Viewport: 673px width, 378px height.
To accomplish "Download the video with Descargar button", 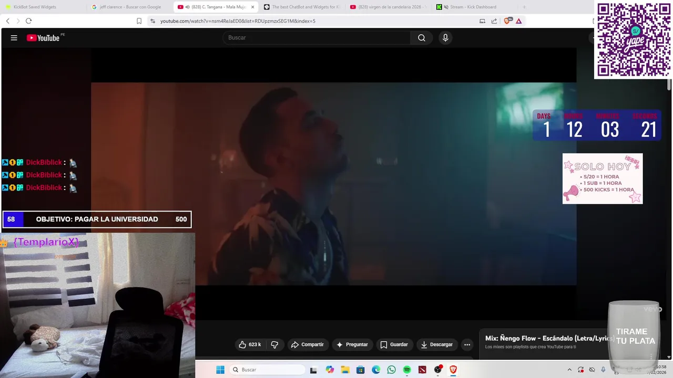I will pyautogui.click(x=437, y=344).
